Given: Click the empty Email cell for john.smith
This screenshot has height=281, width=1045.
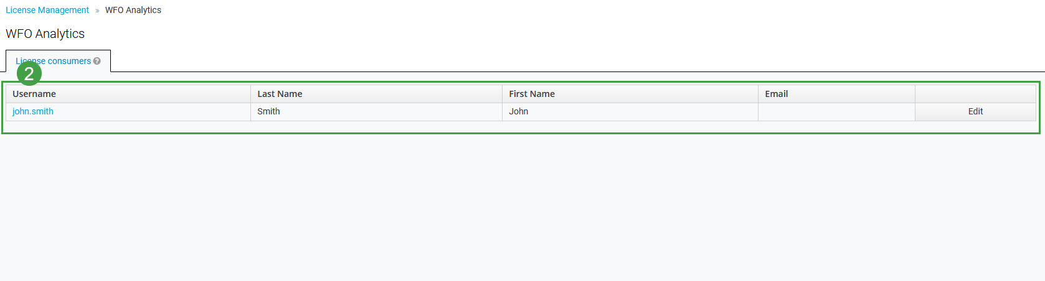Looking at the screenshot, I should tap(836, 111).
